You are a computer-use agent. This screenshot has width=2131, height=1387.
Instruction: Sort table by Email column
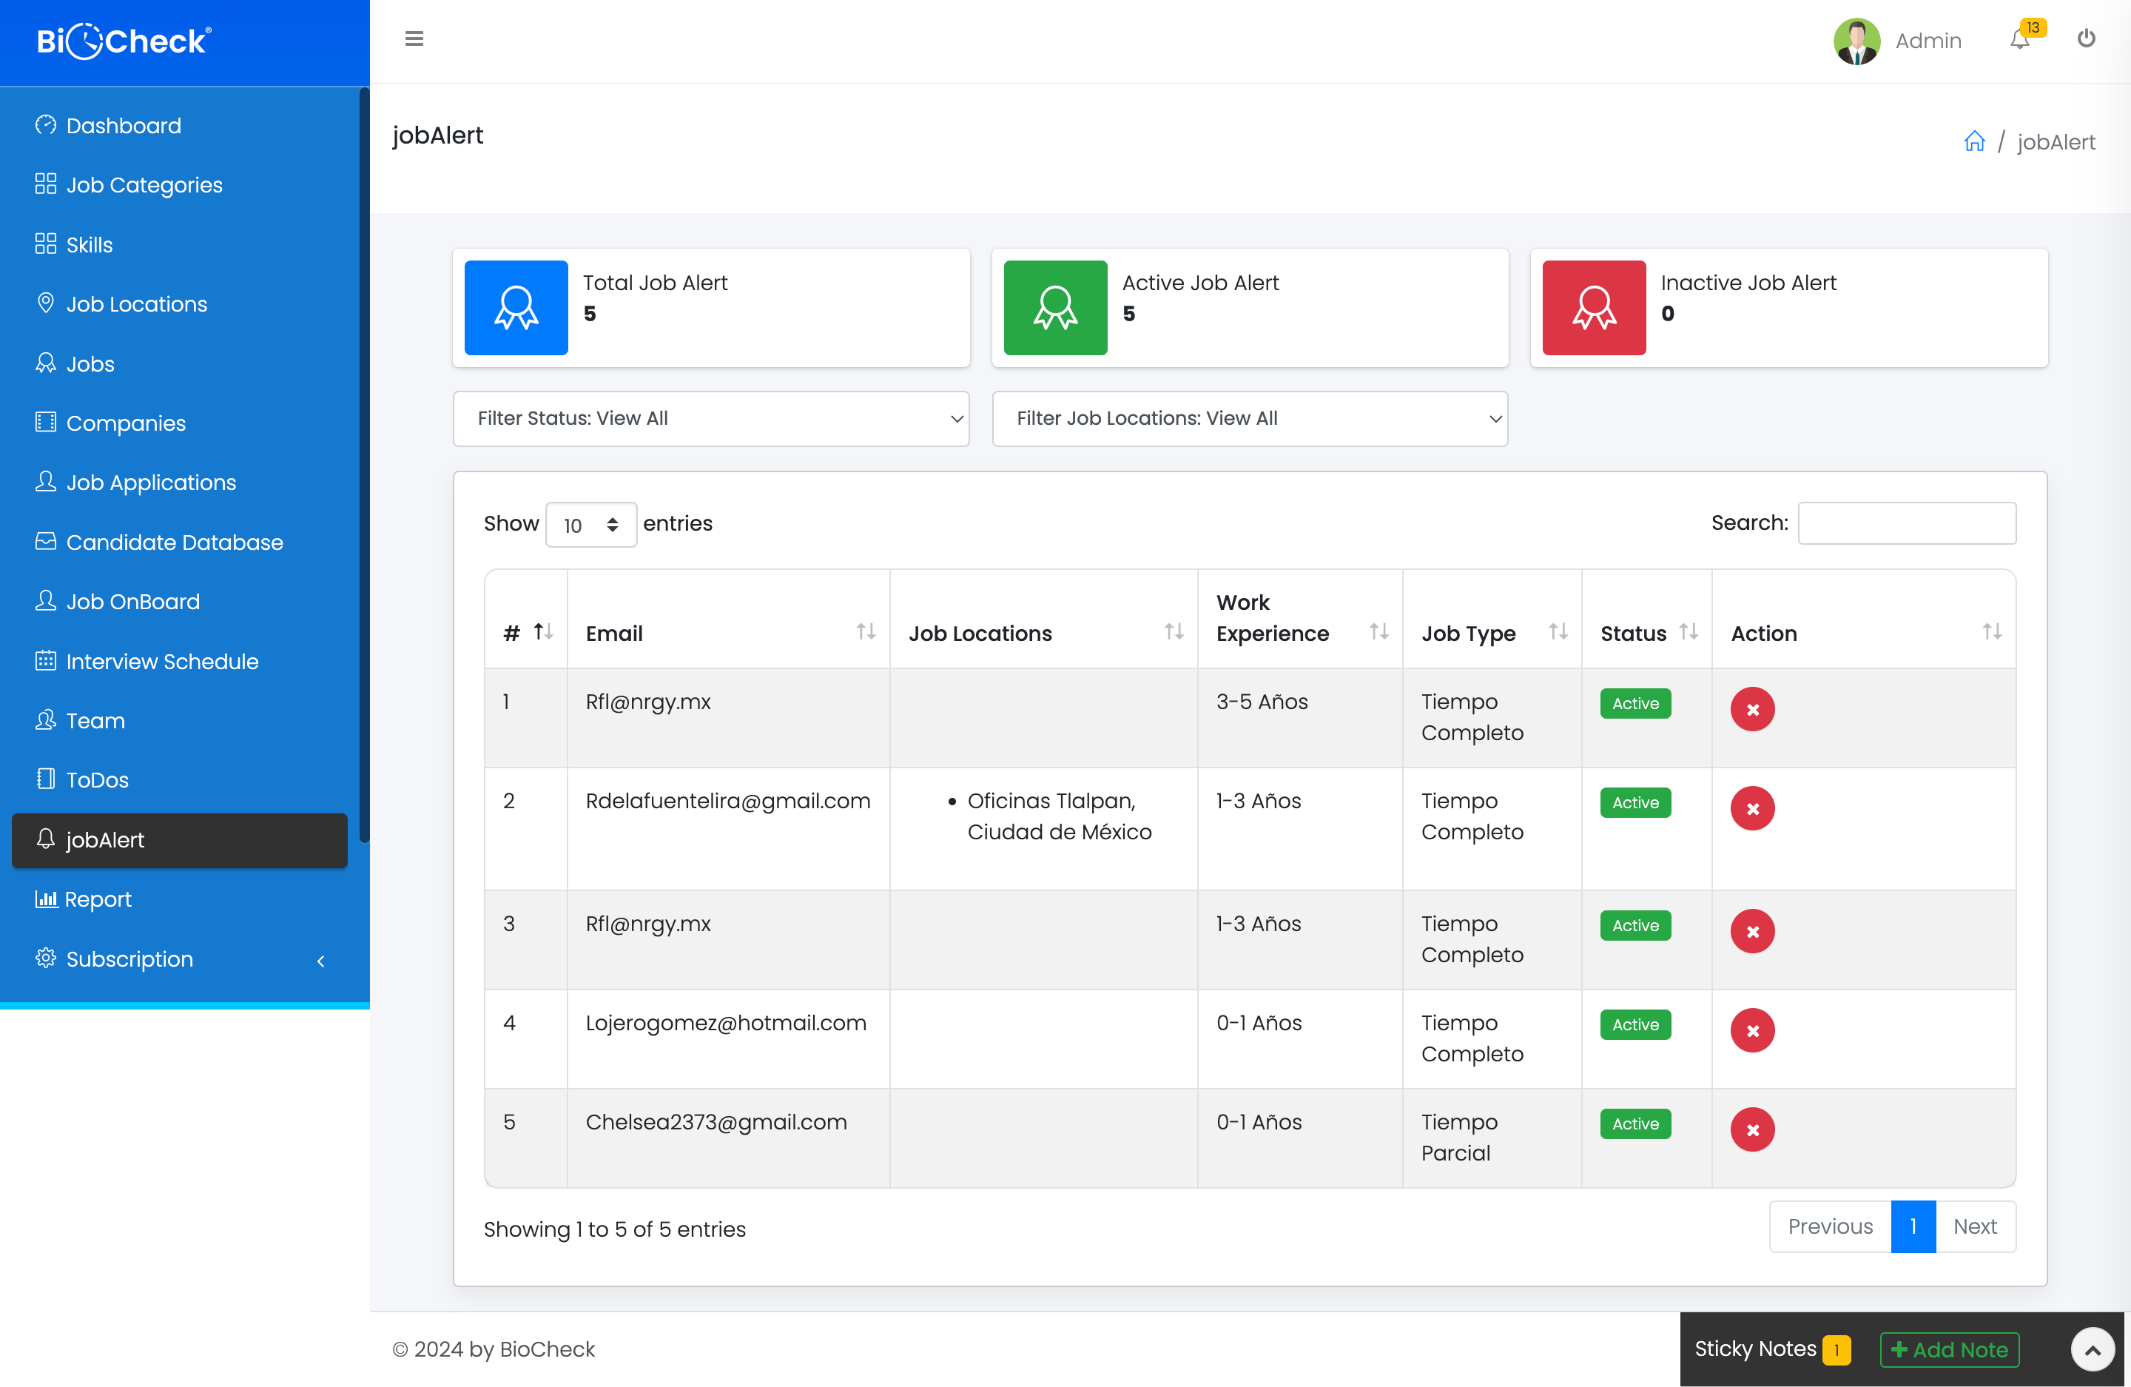tap(729, 619)
